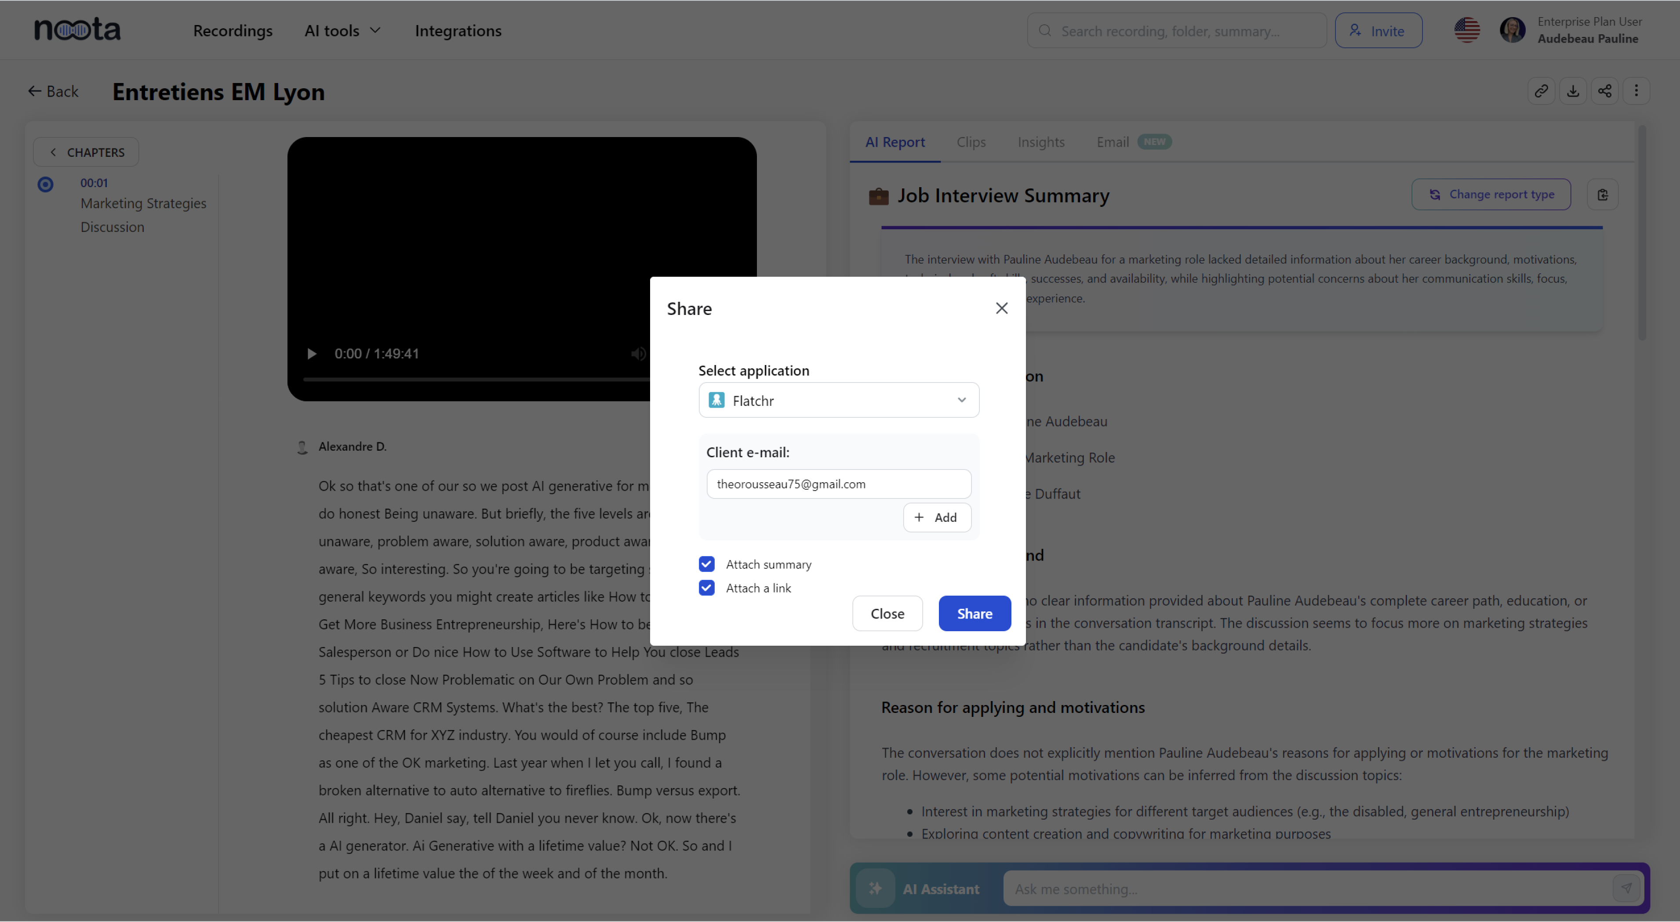Click the download recording icon
This screenshot has width=1680, height=922.
(x=1572, y=91)
